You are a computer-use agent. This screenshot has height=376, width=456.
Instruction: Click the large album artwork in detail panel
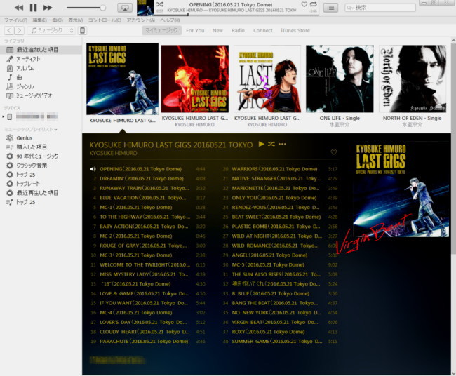[x=401, y=189]
